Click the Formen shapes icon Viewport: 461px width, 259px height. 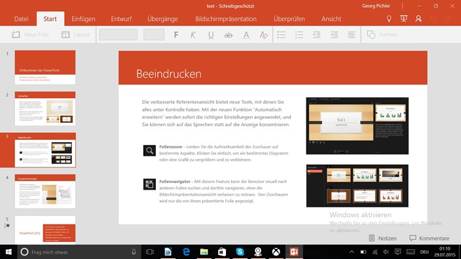tap(371, 35)
